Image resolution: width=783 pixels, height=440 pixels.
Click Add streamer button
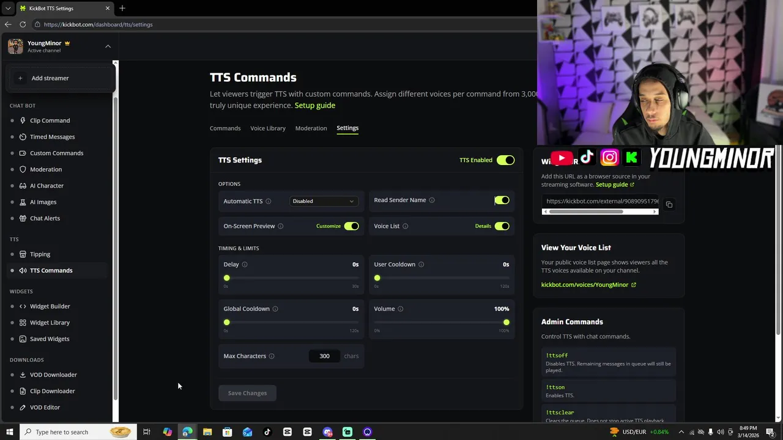tap(61, 78)
